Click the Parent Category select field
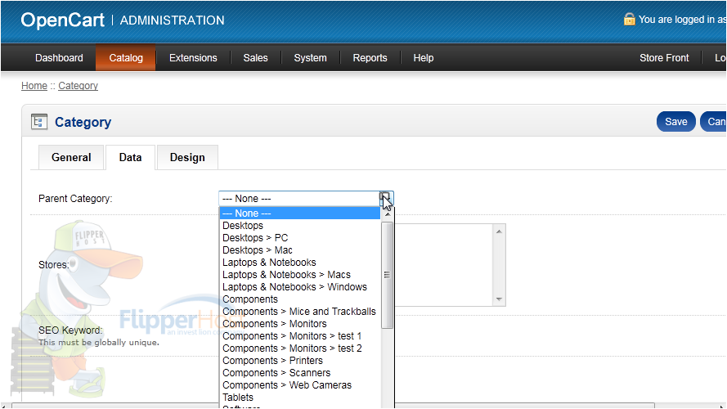 pos(306,199)
